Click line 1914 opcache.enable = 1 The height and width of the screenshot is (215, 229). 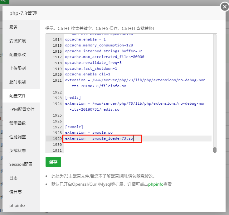(85, 39)
